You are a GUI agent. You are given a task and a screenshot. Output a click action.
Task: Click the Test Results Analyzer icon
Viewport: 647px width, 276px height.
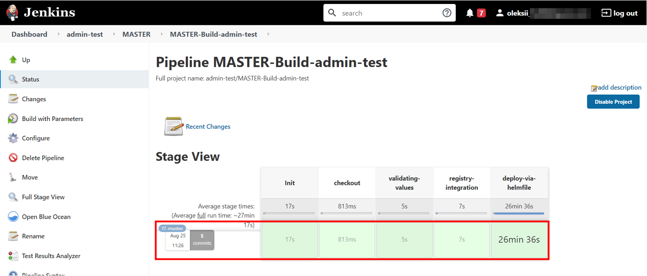[13, 256]
